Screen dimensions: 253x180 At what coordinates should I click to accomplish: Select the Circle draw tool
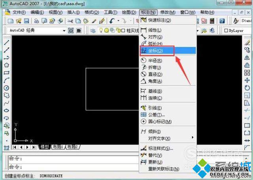coord(6,88)
